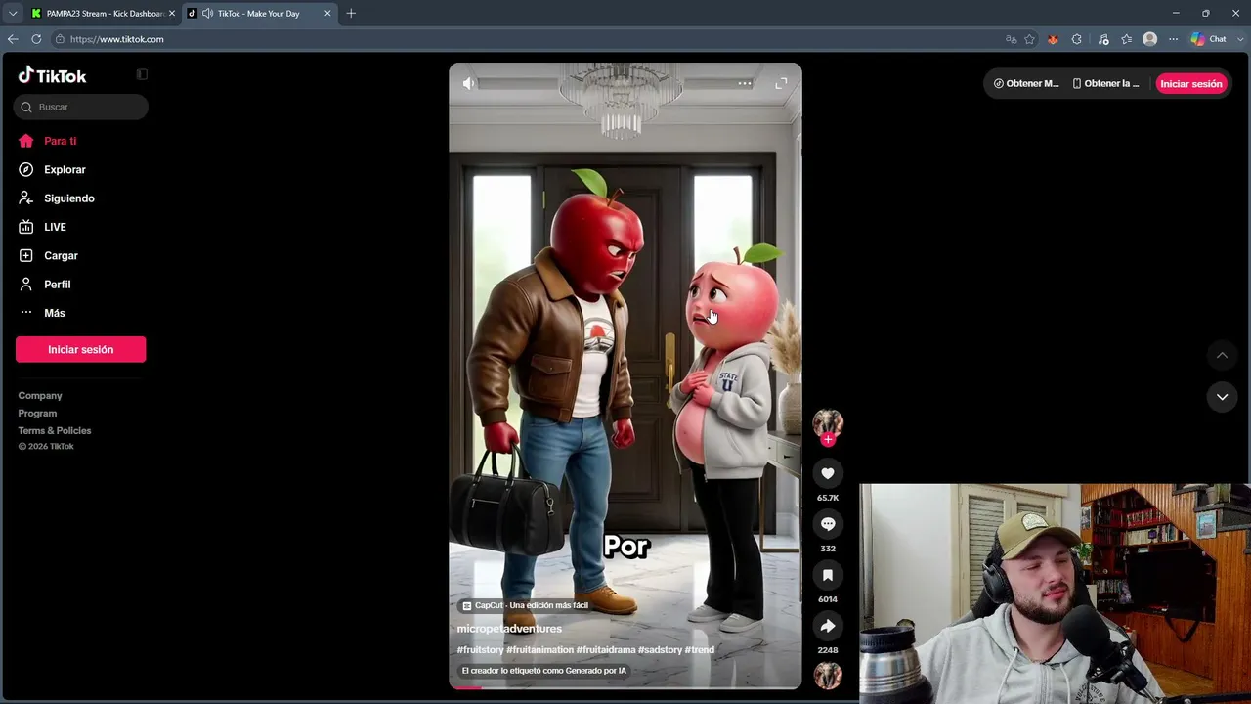This screenshot has width=1251, height=704.
Task: Click the #sadstory hashtag
Action: 660,650
